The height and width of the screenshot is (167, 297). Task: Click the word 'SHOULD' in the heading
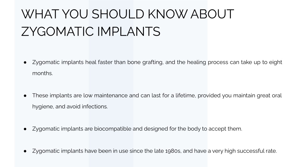coord(118,14)
